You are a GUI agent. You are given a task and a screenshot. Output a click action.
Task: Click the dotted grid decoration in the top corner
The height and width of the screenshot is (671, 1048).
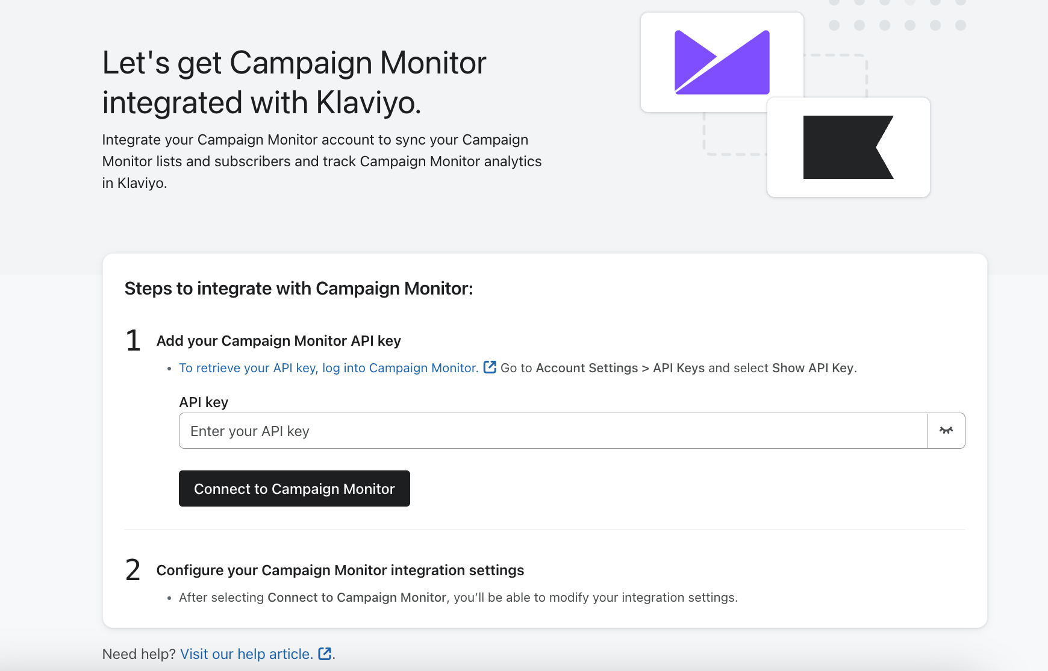897,17
